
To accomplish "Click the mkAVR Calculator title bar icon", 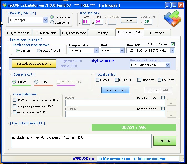I will coord(4,5).
